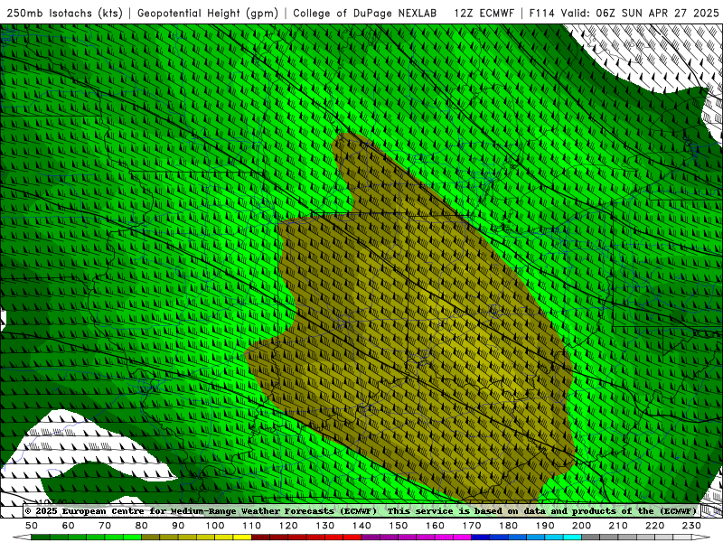Viewport: 723px width, 542px height.
Task: Pick the dark blue swatch starting at 170
Action: (x=481, y=537)
